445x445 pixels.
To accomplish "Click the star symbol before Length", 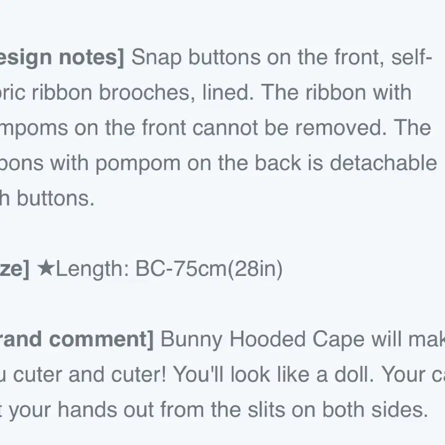I will [46, 269].
